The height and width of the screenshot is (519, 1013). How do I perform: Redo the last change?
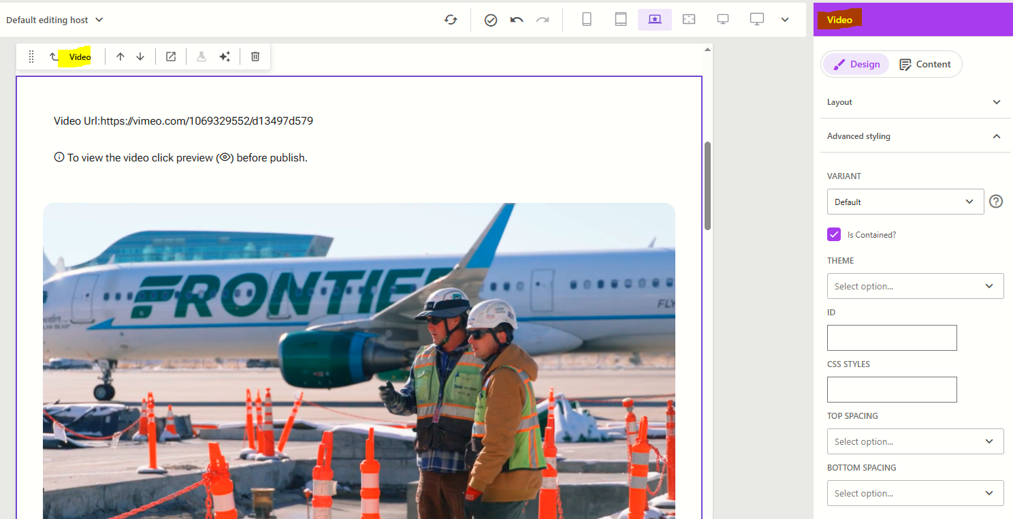coord(543,20)
